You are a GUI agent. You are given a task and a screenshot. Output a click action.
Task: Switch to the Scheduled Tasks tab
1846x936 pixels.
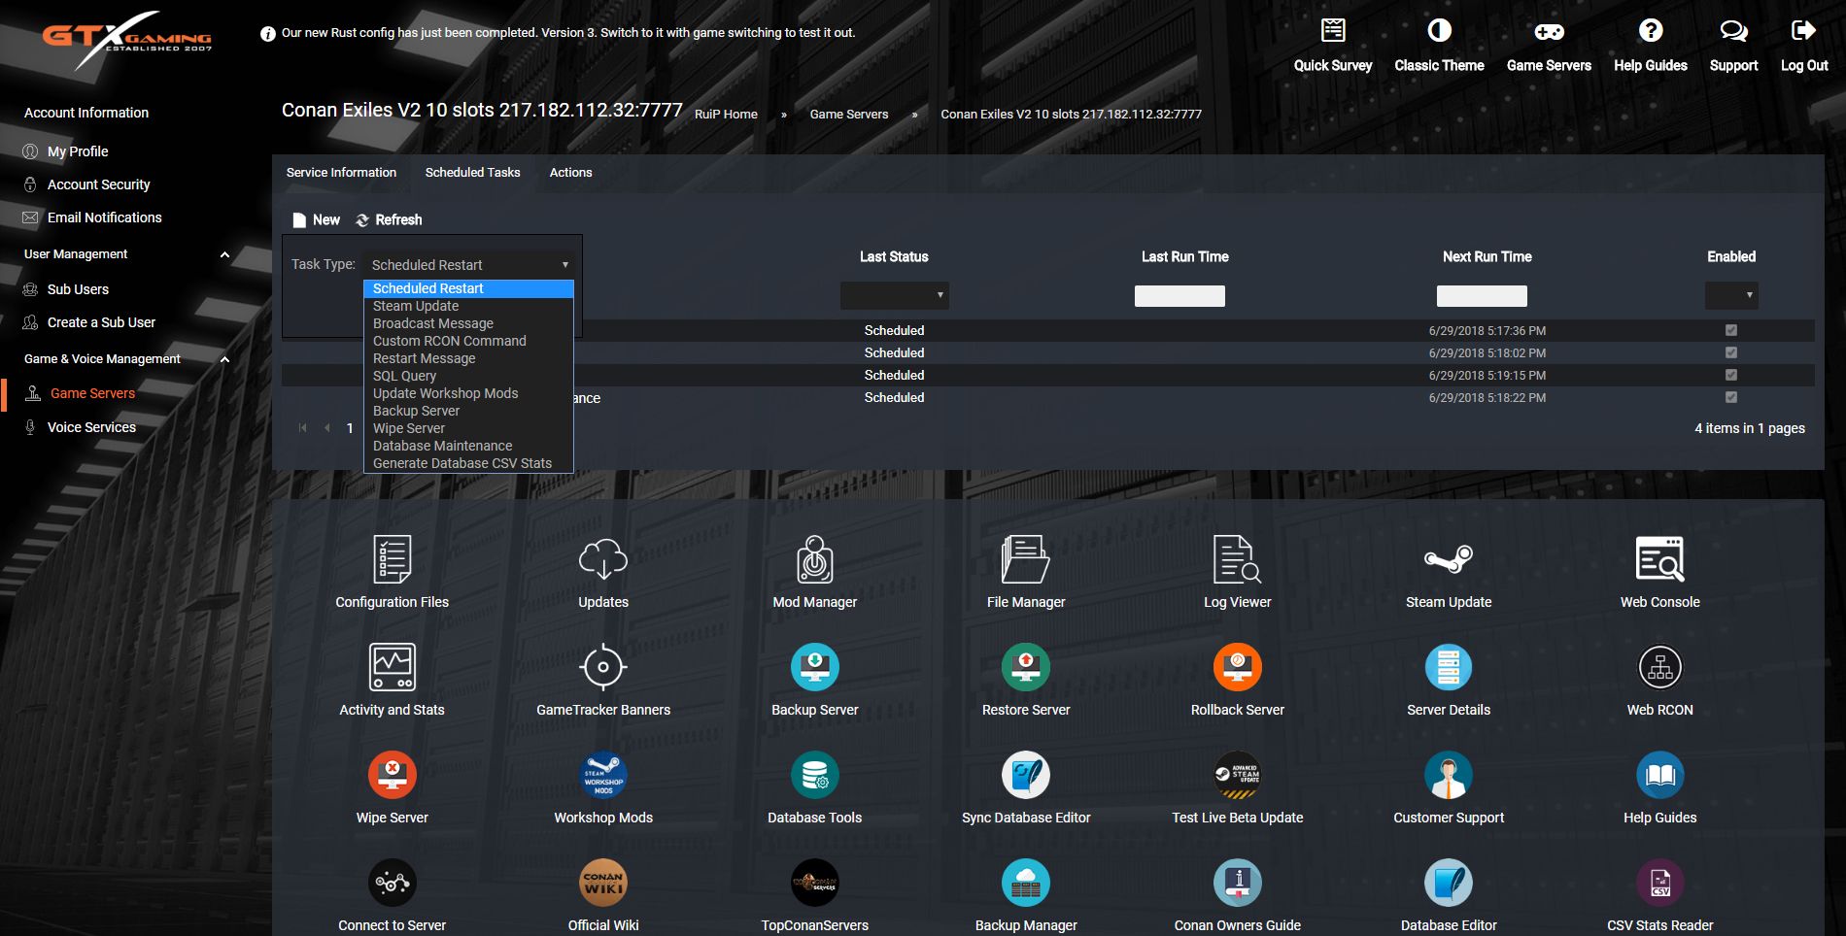point(472,172)
